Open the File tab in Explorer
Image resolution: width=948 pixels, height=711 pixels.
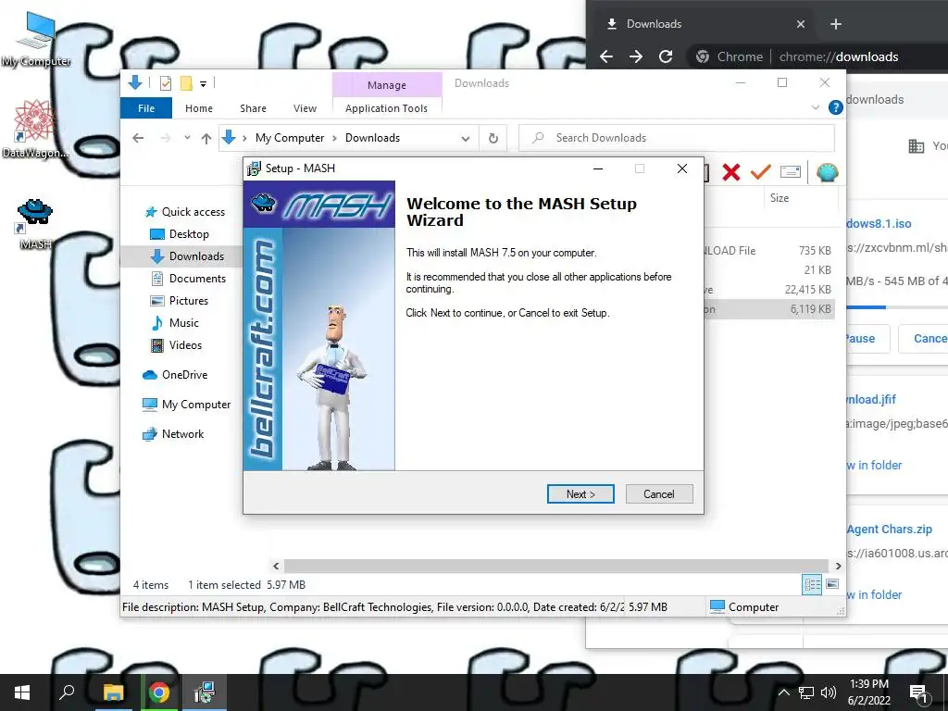(146, 108)
